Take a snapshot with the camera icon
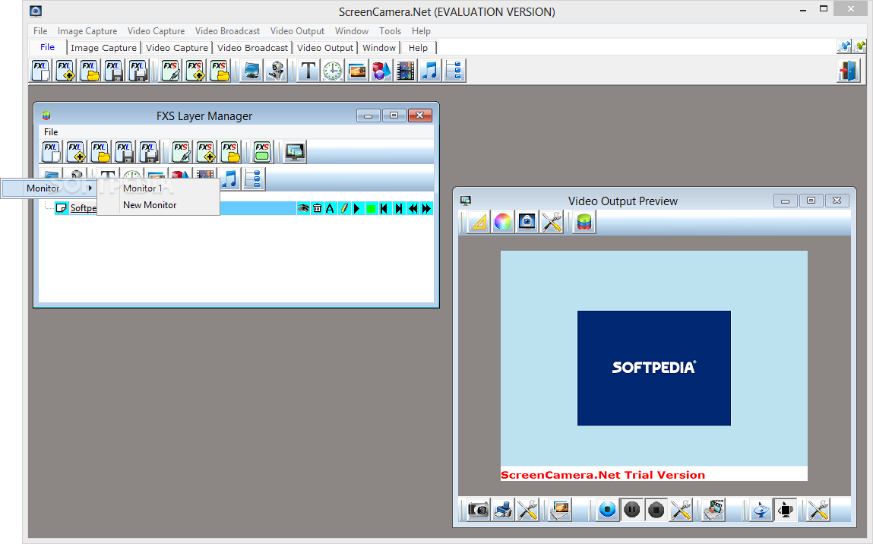 tap(478, 510)
